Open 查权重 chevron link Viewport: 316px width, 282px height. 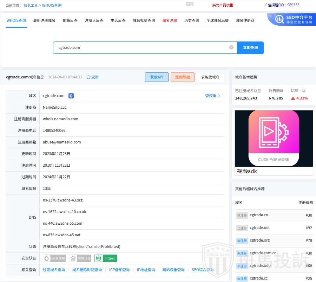point(213,96)
